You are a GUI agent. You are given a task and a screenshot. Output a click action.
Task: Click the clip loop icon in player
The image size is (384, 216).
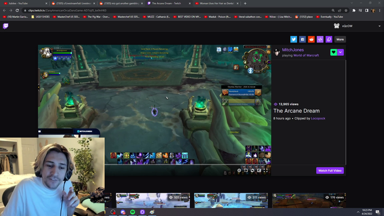(252, 170)
